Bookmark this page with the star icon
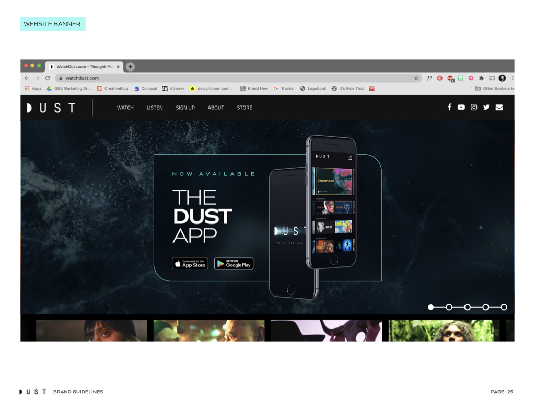535x401 pixels. (416, 78)
